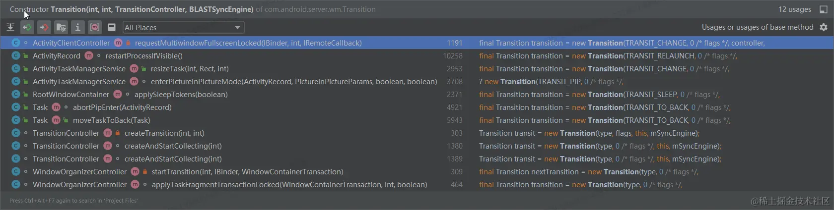Toggle the method [m] grouping button
834x210 pixels.
pos(95,27)
